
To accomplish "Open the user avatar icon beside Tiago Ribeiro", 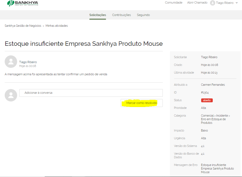I will pos(212,3).
